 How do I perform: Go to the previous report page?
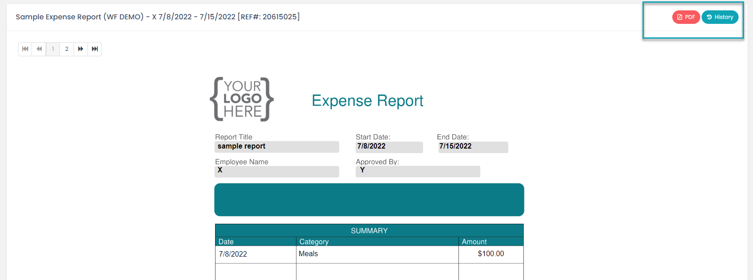(39, 49)
